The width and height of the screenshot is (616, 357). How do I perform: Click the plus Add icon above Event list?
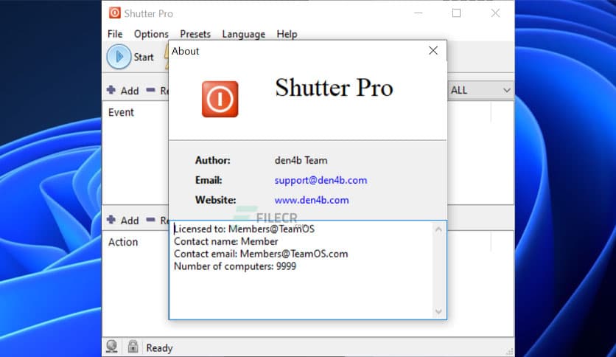(111, 90)
